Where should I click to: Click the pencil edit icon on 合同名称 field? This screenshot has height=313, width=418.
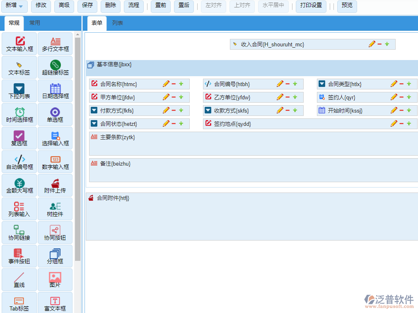[x=165, y=84]
